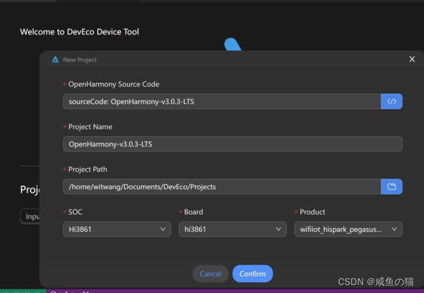The height and width of the screenshot is (293, 424).
Task: Click into the Project Path input field
Action: [x=222, y=186]
